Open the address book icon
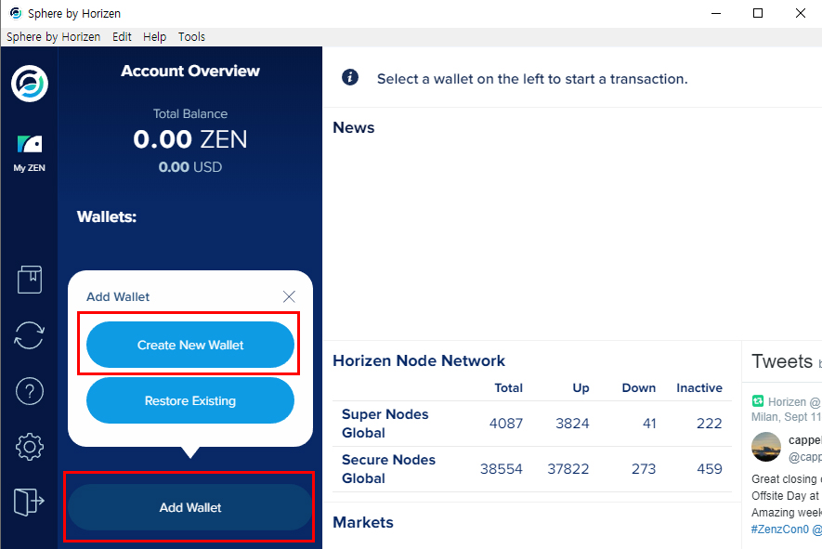The height and width of the screenshot is (549, 822). tap(30, 279)
